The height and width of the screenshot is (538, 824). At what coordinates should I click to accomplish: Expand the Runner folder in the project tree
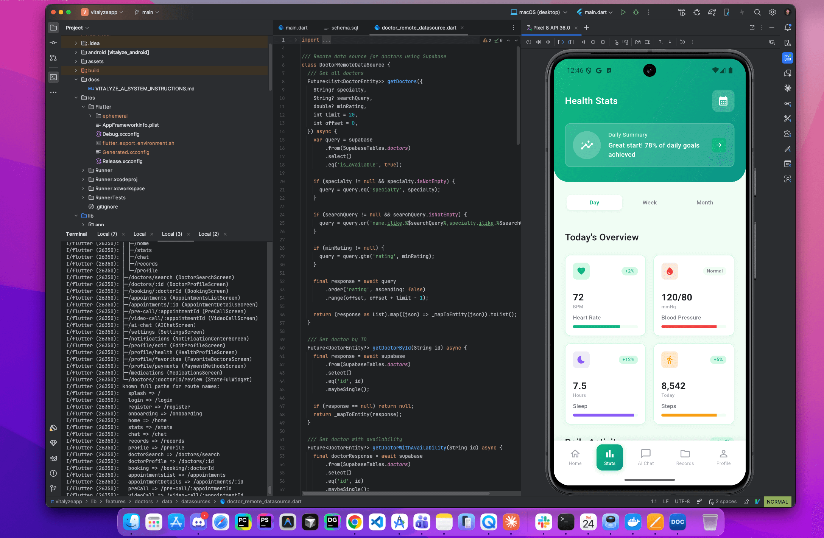coord(83,170)
